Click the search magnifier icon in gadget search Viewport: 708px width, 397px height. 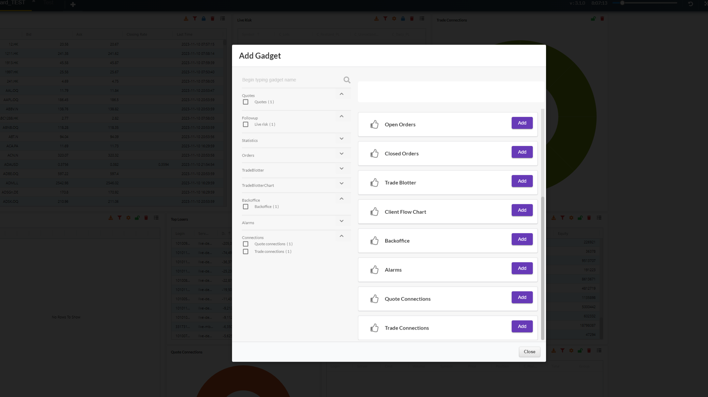click(347, 80)
